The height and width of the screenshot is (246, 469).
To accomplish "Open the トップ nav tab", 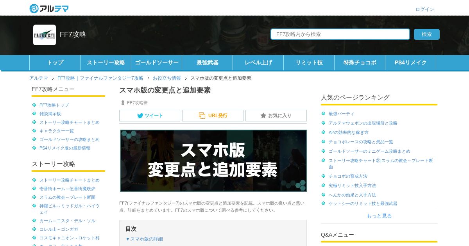I will 55,62.
